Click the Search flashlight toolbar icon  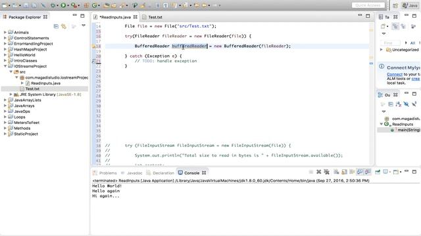click(x=122, y=5)
